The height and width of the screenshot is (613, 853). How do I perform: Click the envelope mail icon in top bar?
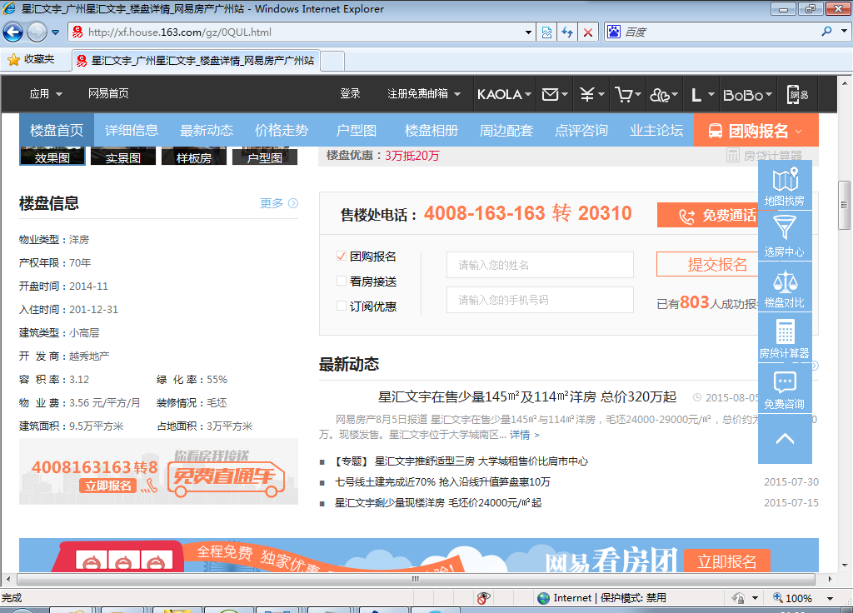tap(550, 95)
